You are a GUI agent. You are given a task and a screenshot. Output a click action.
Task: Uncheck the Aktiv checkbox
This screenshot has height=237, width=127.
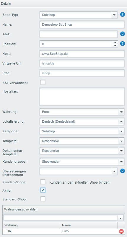click(x=43, y=190)
